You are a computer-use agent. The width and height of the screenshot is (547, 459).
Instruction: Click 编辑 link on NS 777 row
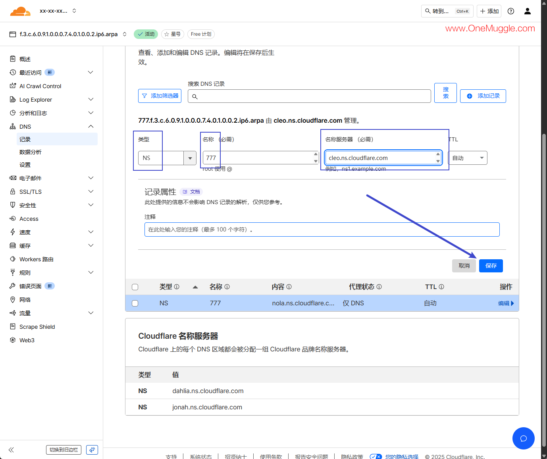click(506, 303)
